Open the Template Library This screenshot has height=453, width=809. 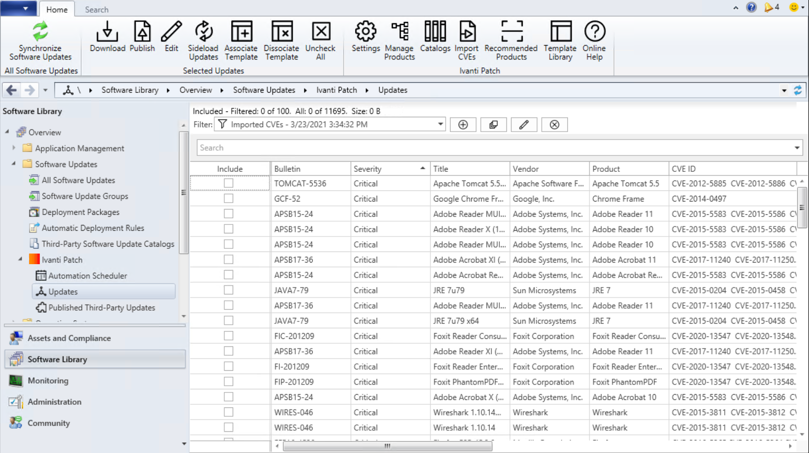(x=560, y=32)
